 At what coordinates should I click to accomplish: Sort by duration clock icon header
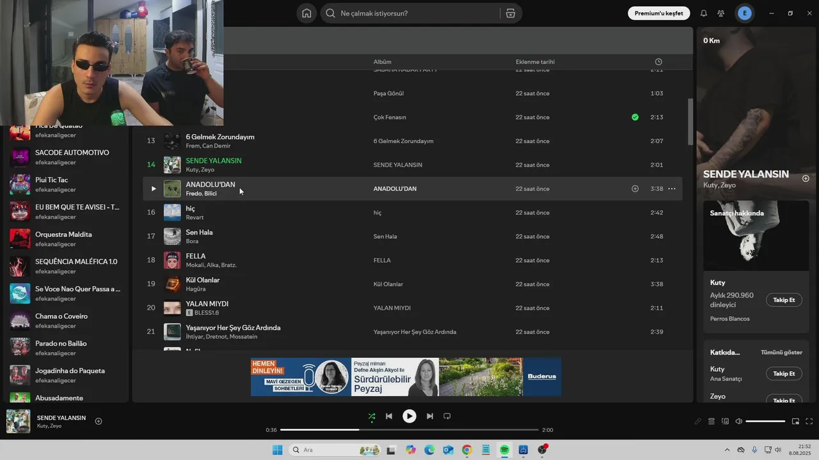coord(658,62)
